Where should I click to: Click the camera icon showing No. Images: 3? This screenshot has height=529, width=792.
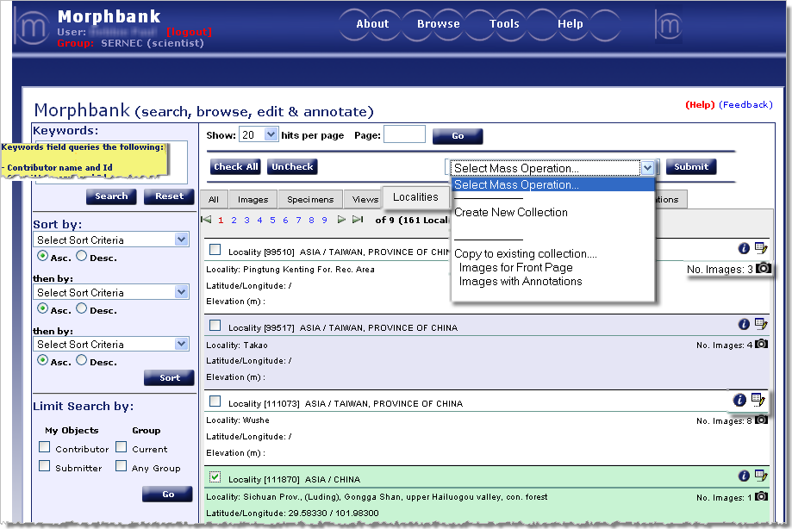[763, 268]
